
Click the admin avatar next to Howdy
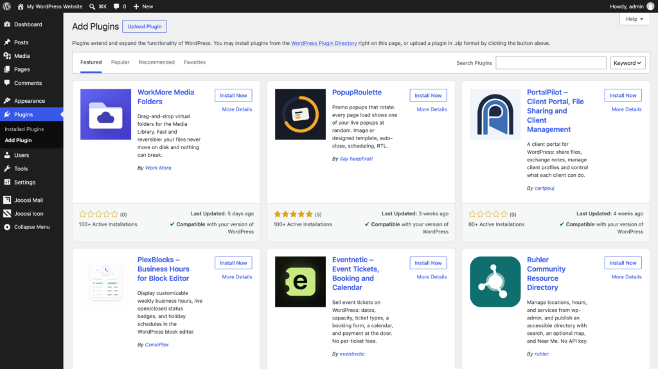[x=650, y=6]
